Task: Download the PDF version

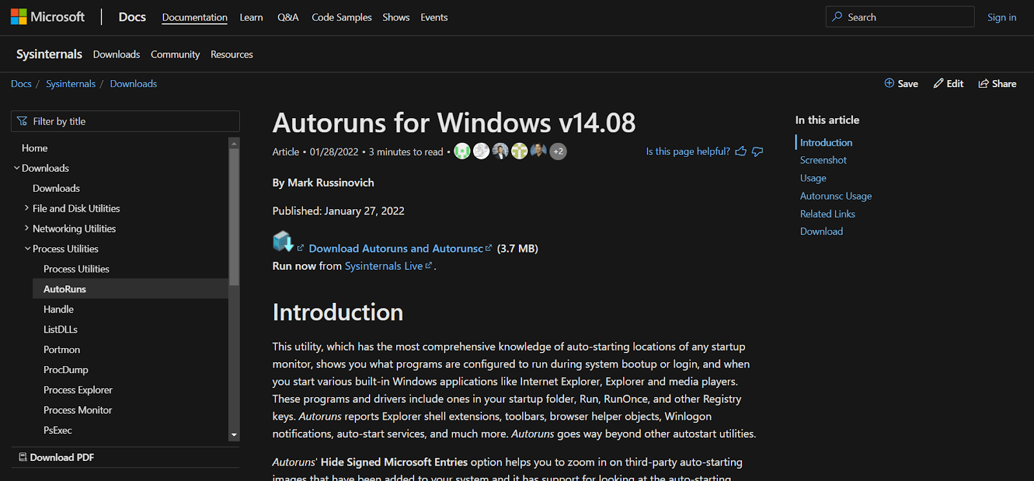Action: [56, 457]
